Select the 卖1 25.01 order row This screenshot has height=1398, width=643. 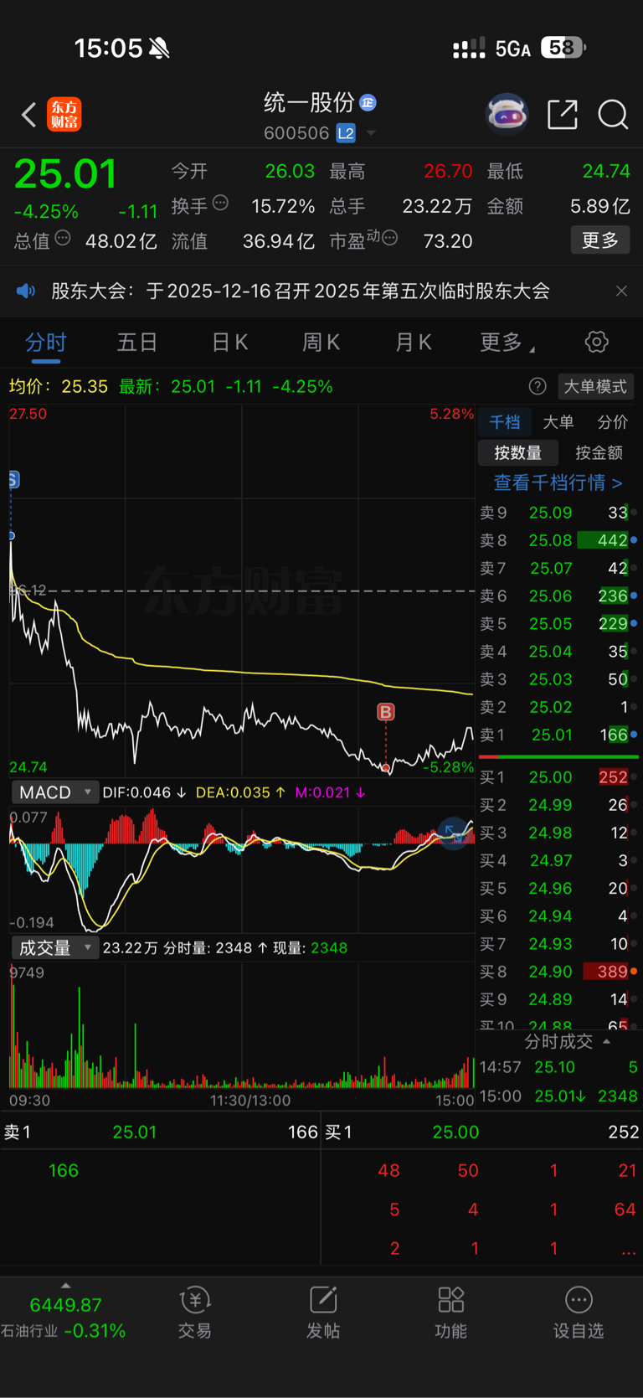coord(558,735)
